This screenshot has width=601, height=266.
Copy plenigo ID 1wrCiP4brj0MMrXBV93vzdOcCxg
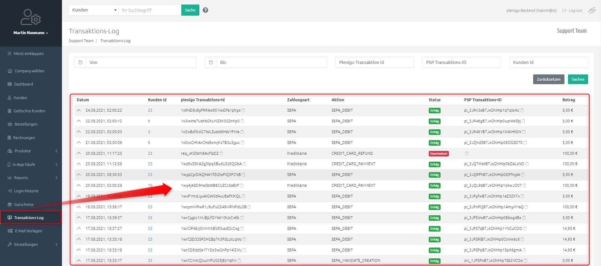coord(242,228)
